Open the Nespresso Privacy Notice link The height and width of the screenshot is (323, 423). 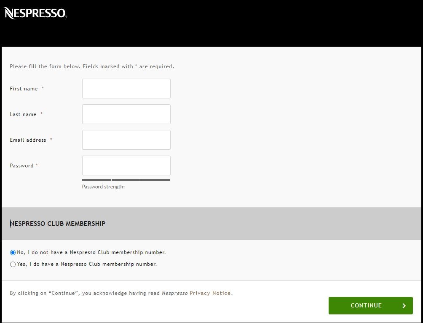[x=210, y=293]
